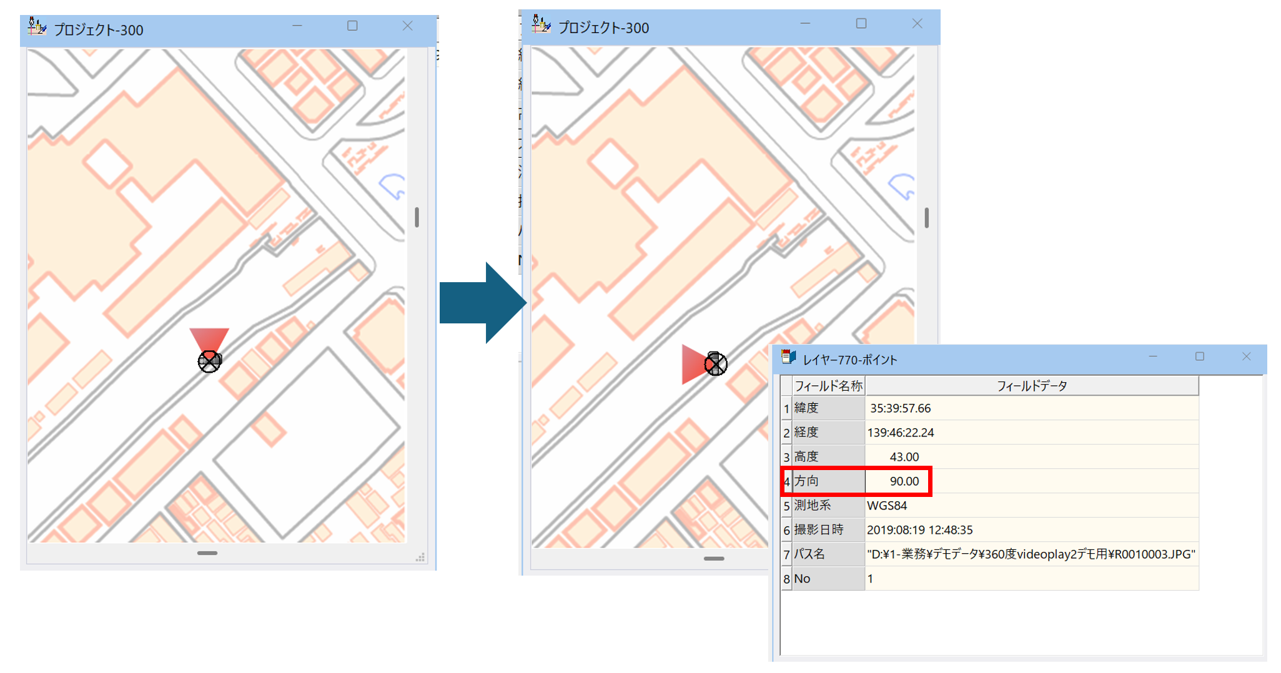Maximize the left プロジェクト-300 window
1281x673 pixels.
[x=352, y=26]
